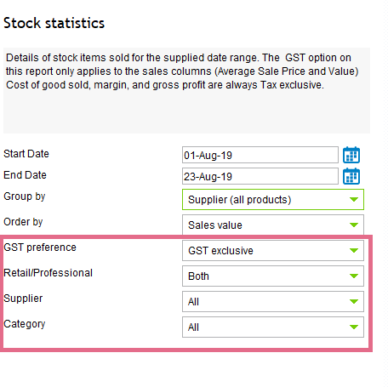Click the Group by label
Viewport: 388px width, 387px height.
[25, 196]
